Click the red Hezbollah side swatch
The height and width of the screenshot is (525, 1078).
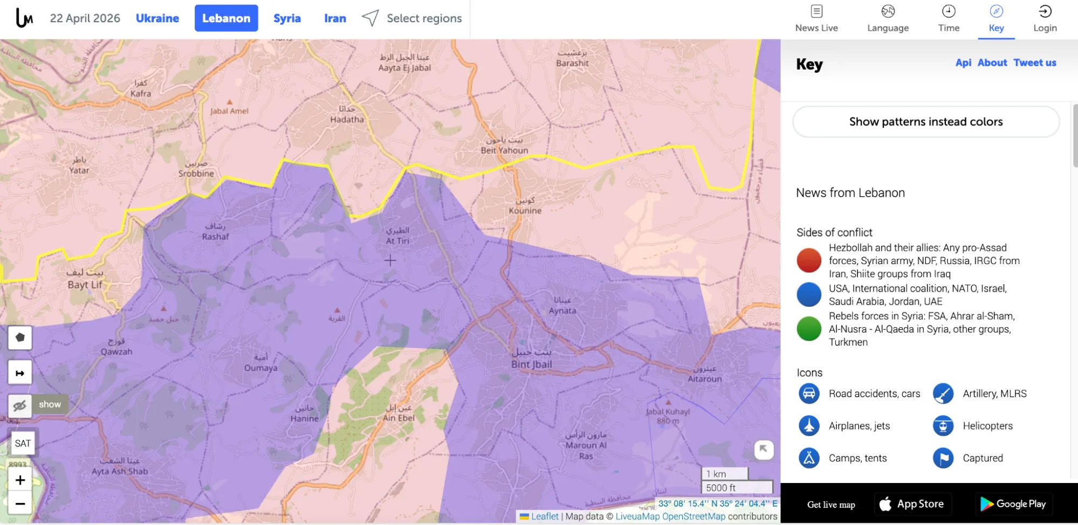point(809,260)
